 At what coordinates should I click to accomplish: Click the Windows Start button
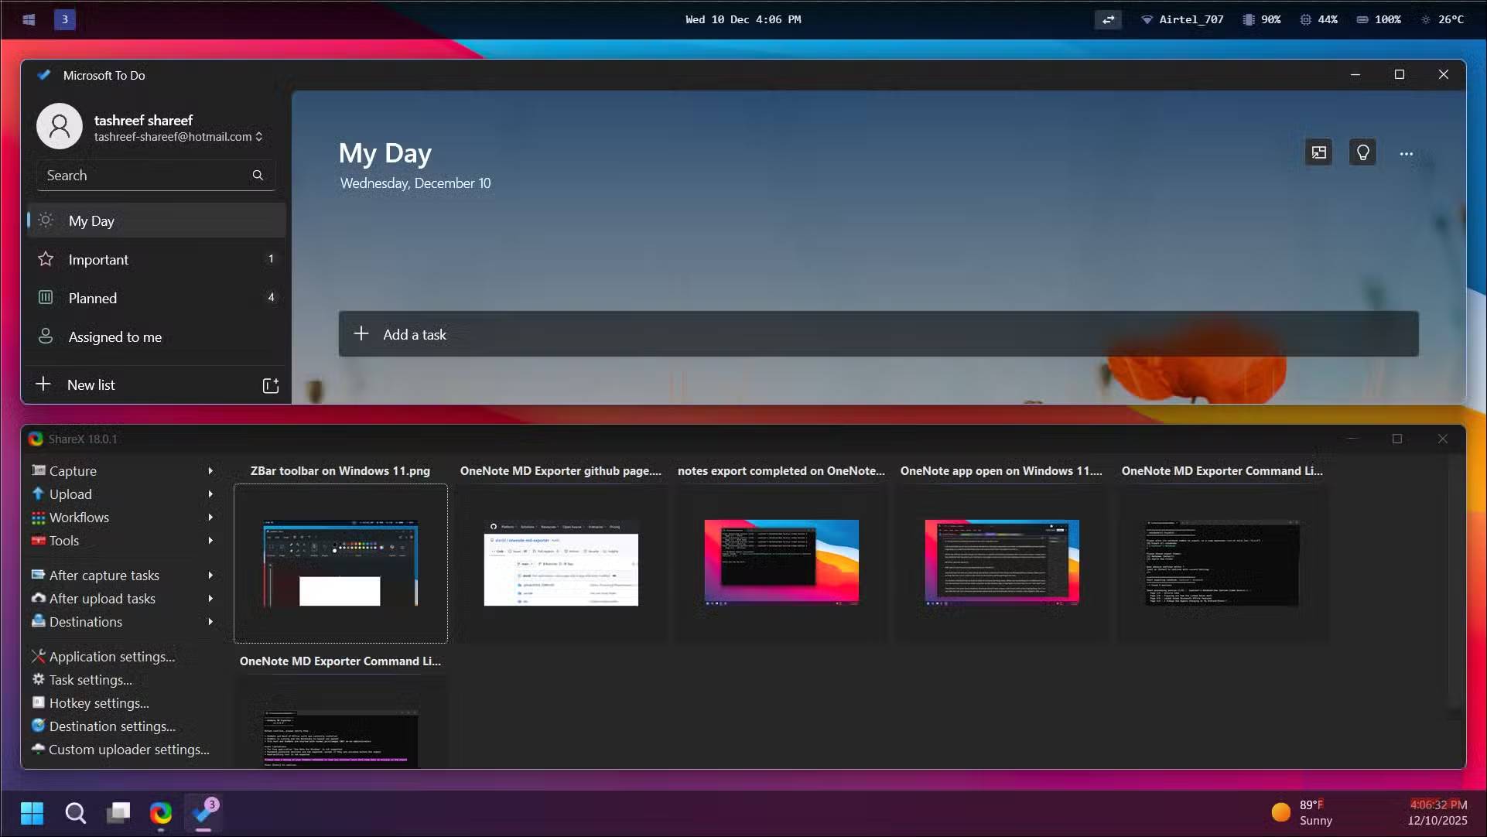click(32, 813)
